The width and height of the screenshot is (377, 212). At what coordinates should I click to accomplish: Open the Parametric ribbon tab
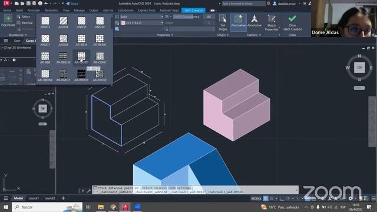tap(51, 11)
